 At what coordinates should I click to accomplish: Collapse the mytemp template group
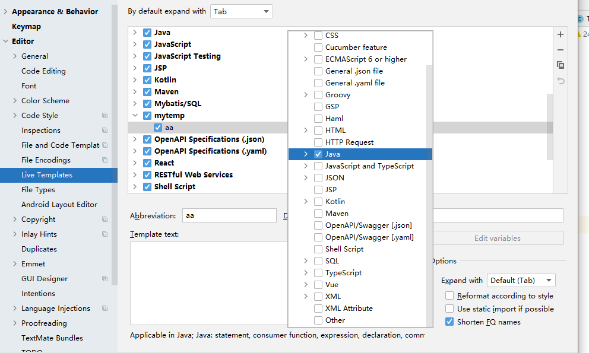(135, 116)
